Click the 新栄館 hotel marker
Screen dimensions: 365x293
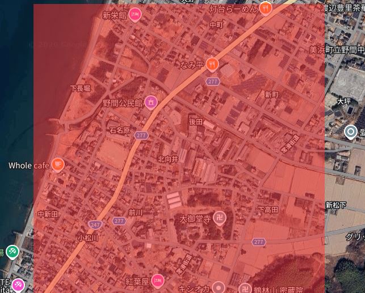[135, 15]
